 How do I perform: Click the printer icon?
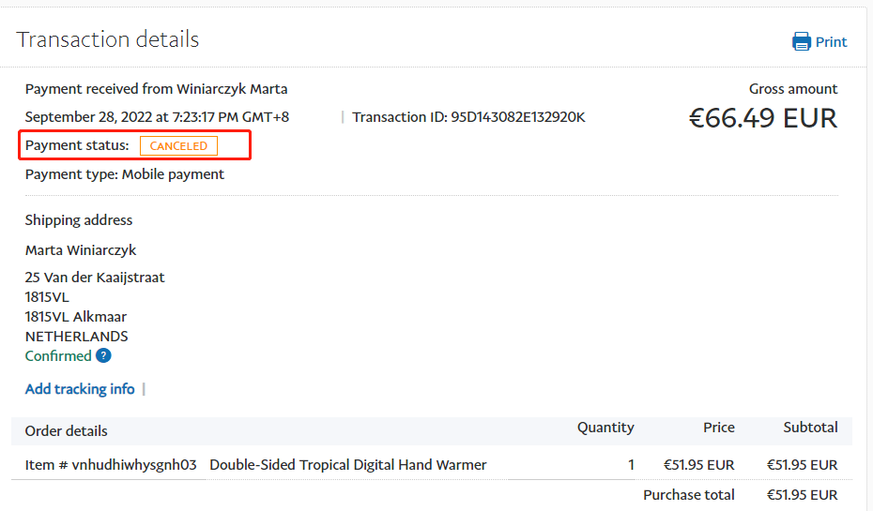801,41
